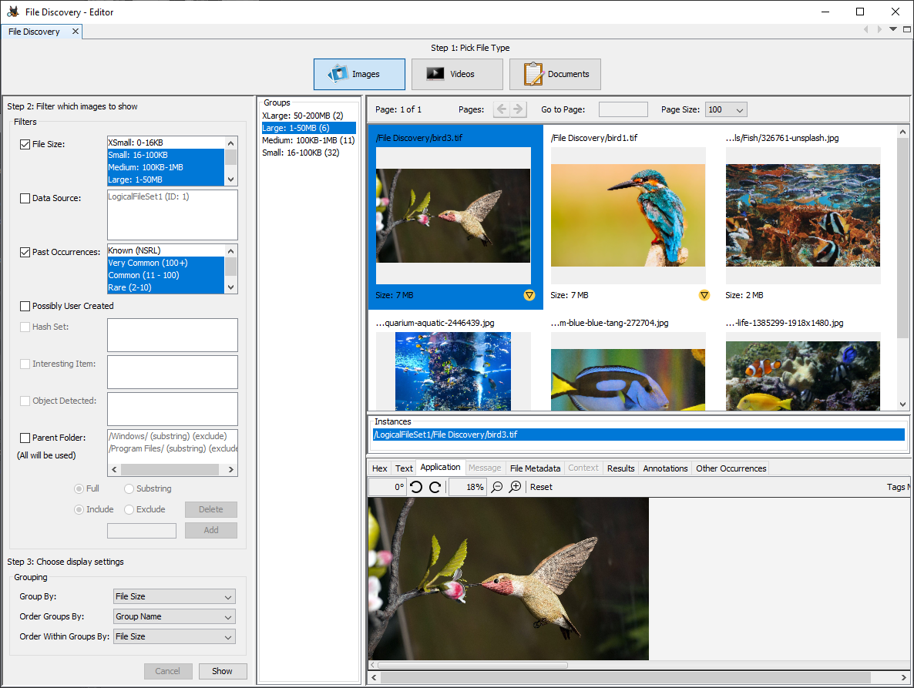
Task: Open Order Groups By dropdown
Action: (173, 616)
